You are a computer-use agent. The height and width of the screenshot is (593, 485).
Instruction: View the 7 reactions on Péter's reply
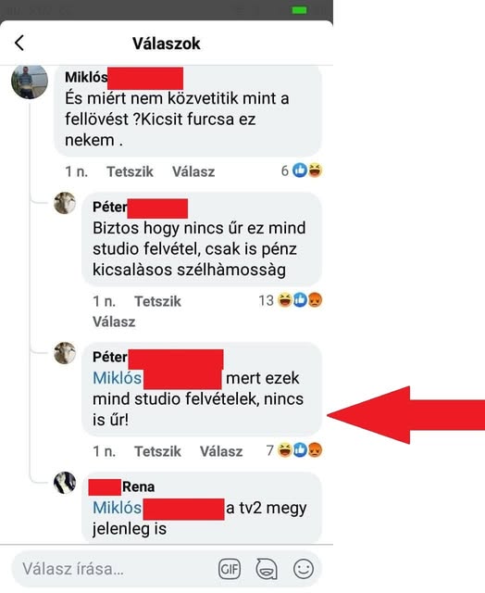click(x=294, y=450)
